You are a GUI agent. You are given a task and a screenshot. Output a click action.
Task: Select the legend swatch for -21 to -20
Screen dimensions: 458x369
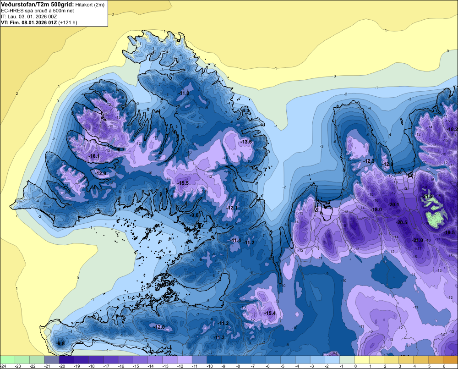coord(52,359)
